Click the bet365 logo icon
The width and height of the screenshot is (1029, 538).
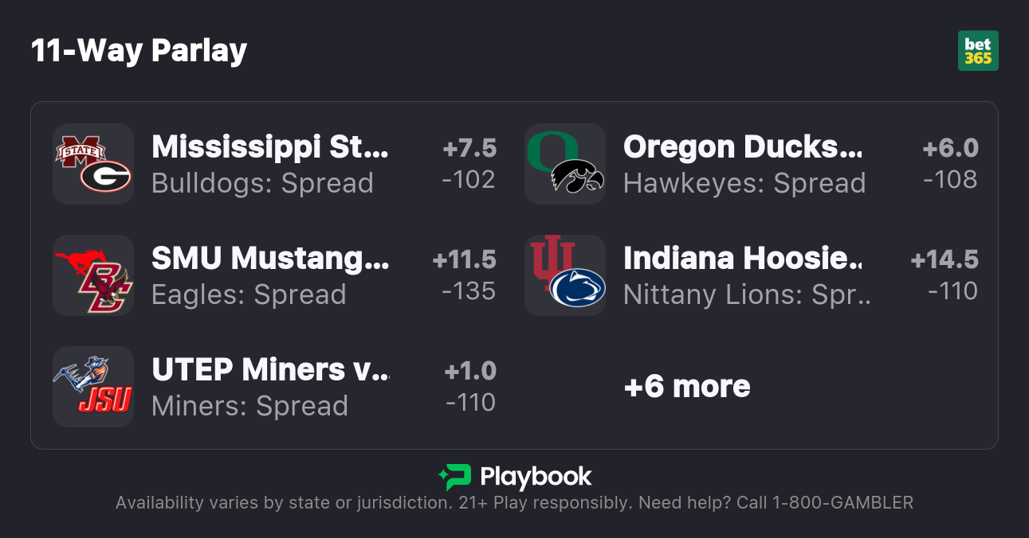978,51
